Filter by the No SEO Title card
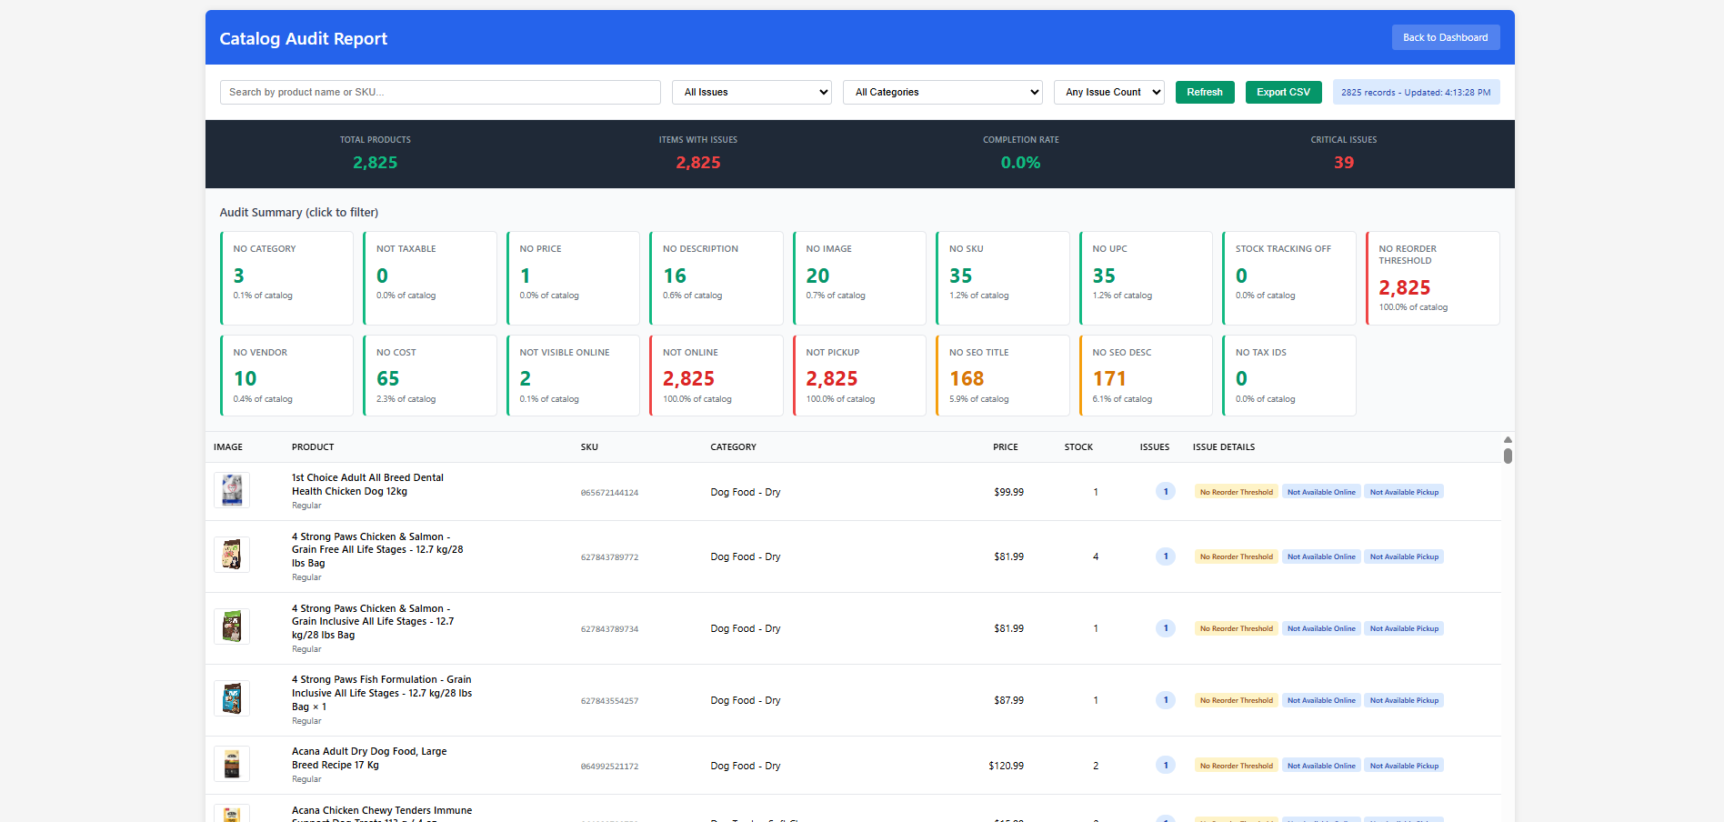 (1003, 376)
